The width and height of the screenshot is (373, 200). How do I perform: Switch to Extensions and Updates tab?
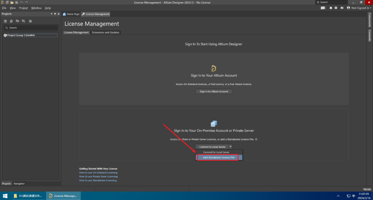coord(105,32)
